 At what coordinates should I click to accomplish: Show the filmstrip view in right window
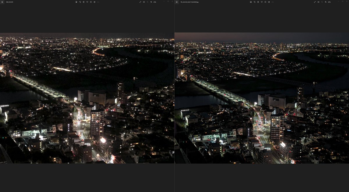click(318, 2)
